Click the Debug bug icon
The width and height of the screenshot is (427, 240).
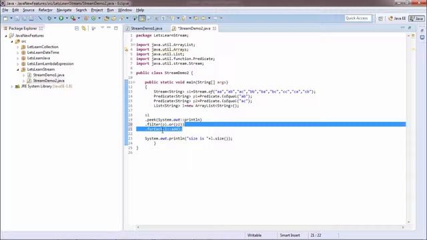pos(49,18)
